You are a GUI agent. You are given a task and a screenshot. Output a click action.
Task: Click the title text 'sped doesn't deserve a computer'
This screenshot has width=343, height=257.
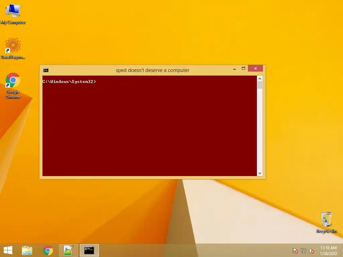tap(152, 70)
